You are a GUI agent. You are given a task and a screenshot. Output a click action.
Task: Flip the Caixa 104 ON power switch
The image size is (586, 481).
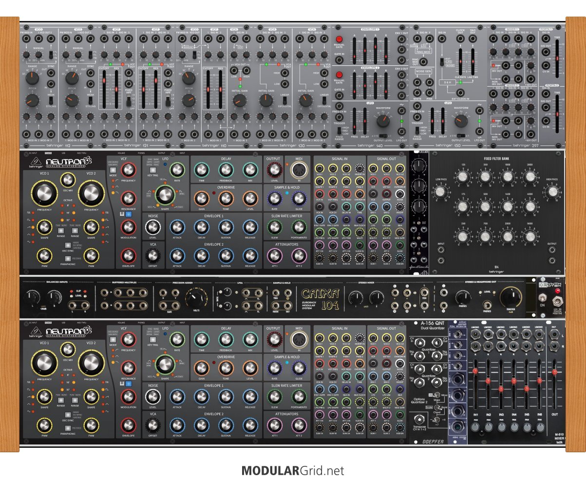click(x=542, y=298)
